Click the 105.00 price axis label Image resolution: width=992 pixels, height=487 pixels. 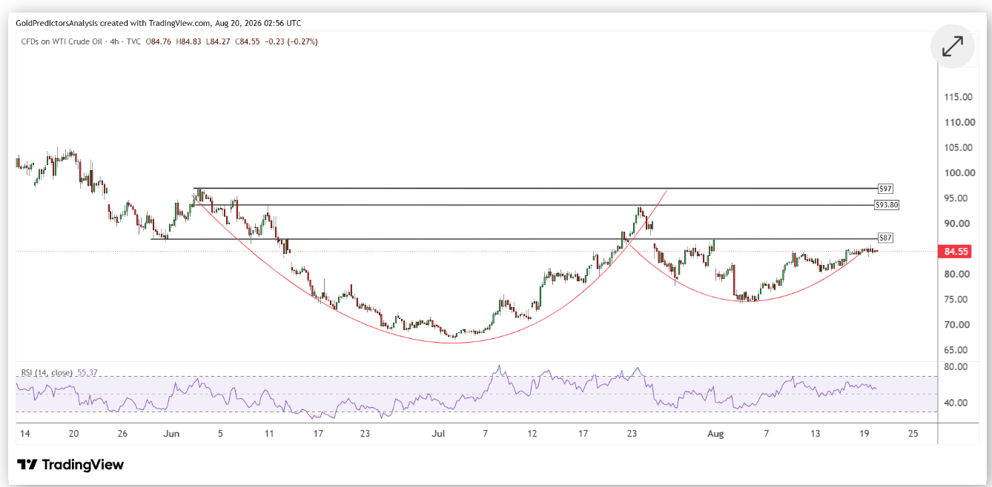(958, 147)
